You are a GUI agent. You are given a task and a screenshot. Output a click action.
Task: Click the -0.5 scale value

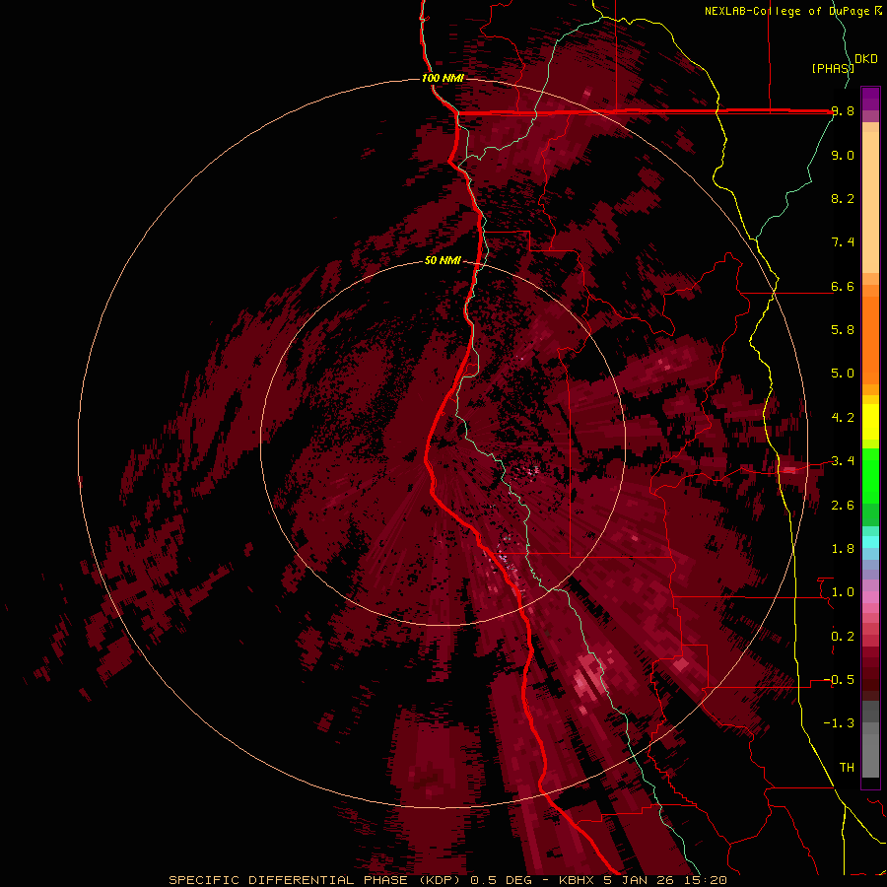[839, 680]
